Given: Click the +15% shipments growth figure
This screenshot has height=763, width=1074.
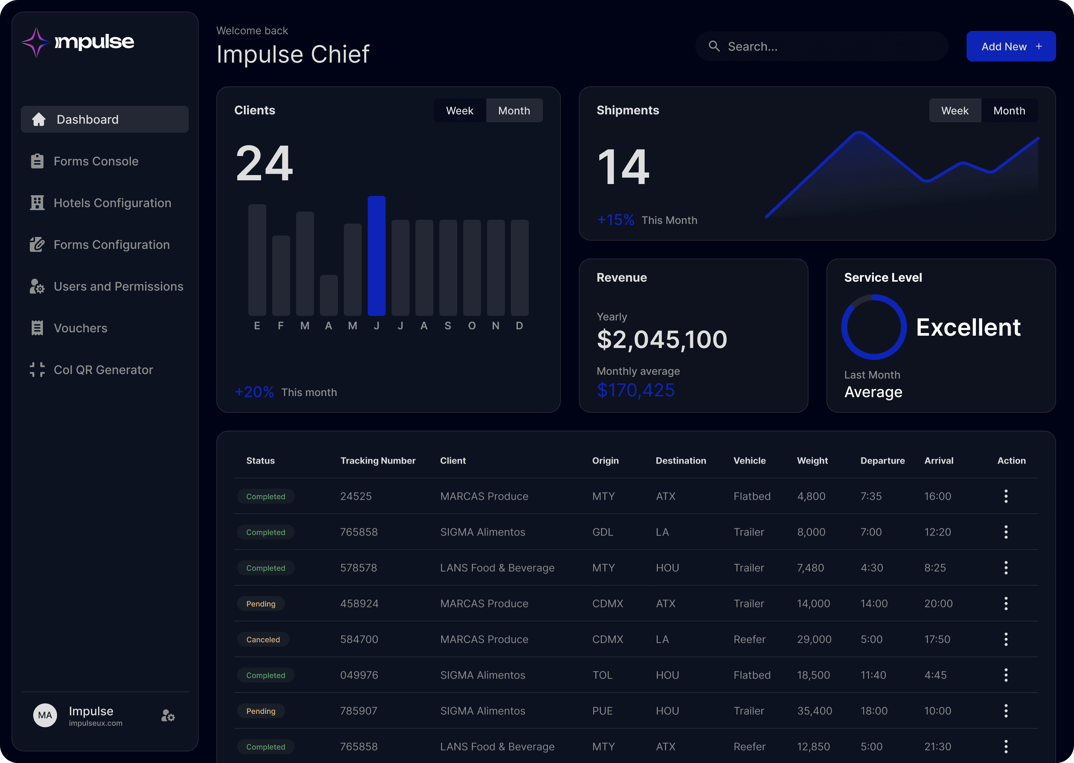Looking at the screenshot, I should tap(616, 219).
